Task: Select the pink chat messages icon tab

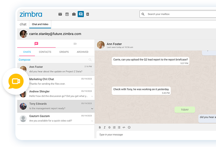Action: coord(36,44)
